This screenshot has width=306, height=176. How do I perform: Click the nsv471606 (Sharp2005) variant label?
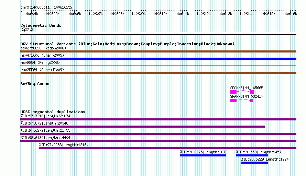click(42, 55)
